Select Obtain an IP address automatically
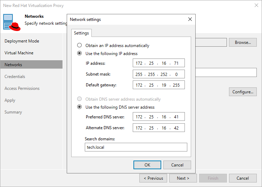The width and height of the screenshot is (262, 187). point(80,46)
